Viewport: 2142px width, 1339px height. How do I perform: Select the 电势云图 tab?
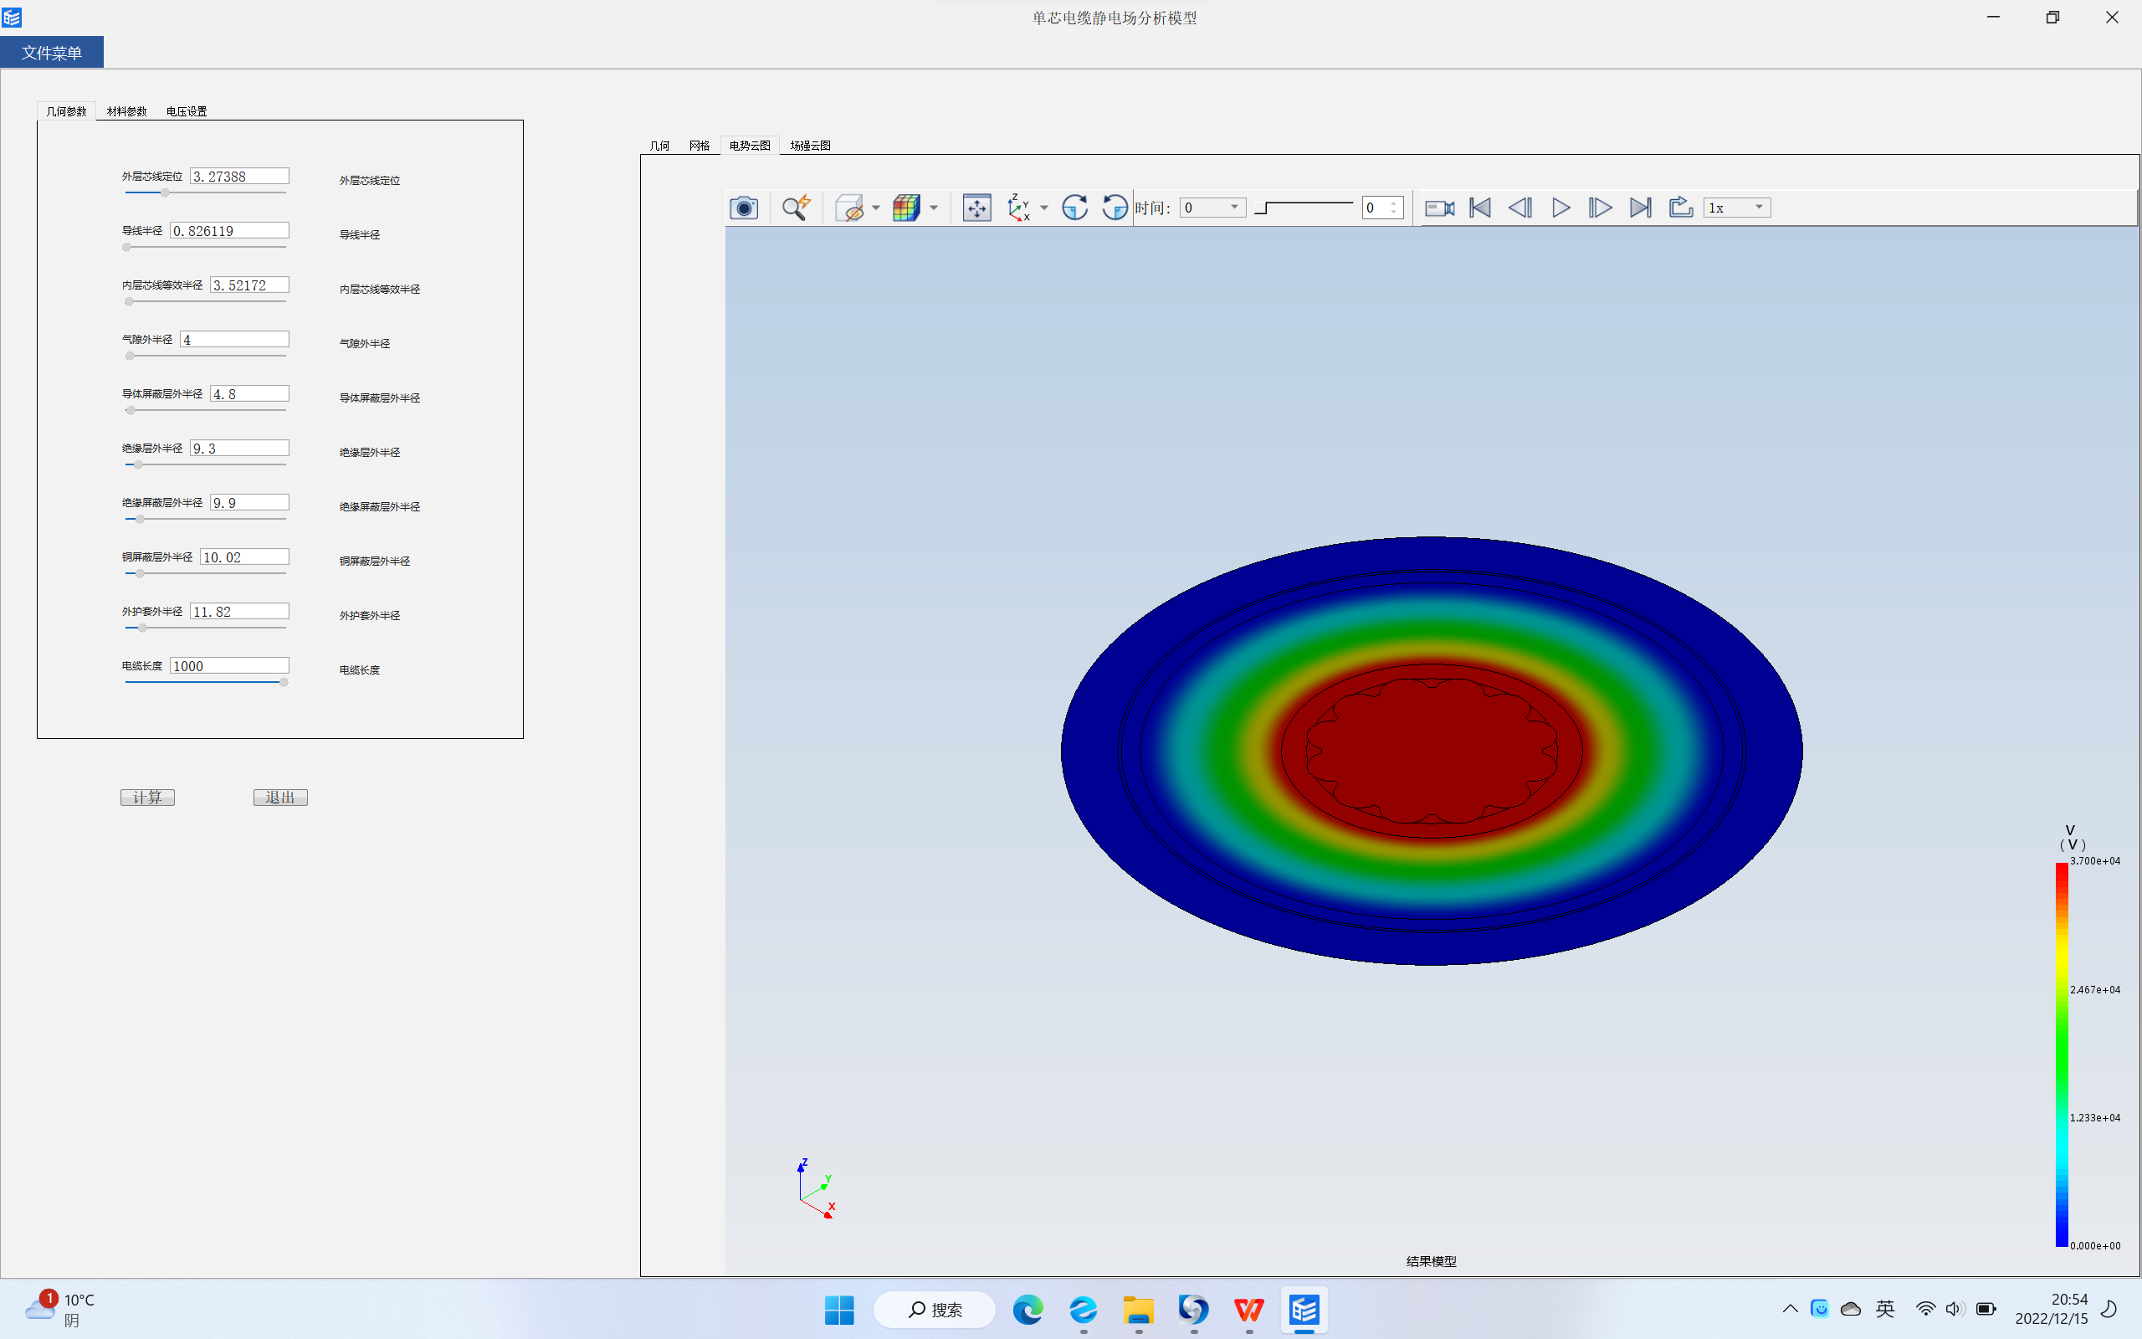click(x=750, y=146)
